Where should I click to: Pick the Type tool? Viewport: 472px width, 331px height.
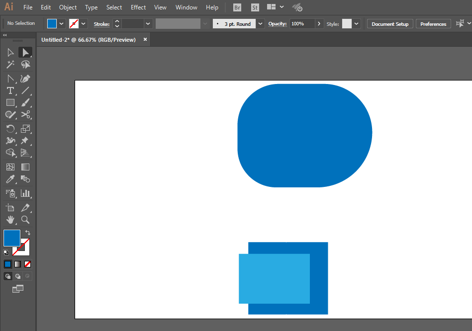[10, 90]
